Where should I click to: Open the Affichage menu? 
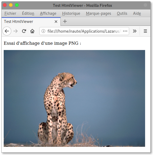pyautogui.click(x=48, y=13)
